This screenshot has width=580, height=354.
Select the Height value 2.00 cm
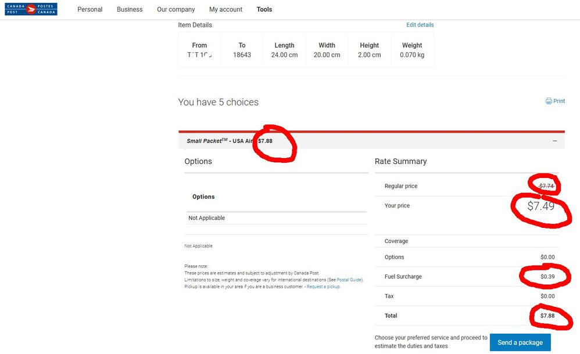point(369,55)
